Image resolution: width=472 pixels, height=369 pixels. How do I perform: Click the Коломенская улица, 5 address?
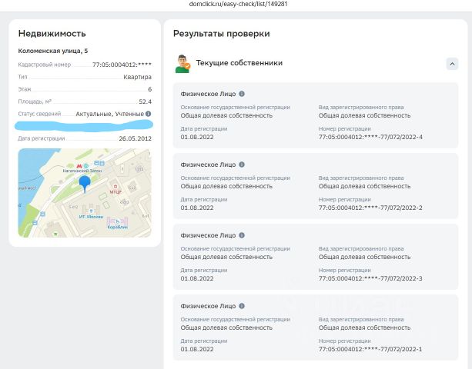pos(53,51)
